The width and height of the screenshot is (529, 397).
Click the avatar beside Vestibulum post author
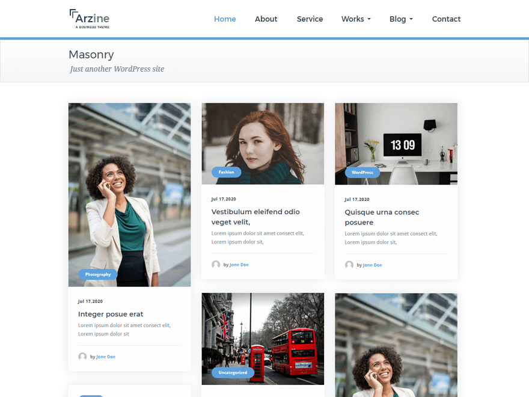[216, 265]
